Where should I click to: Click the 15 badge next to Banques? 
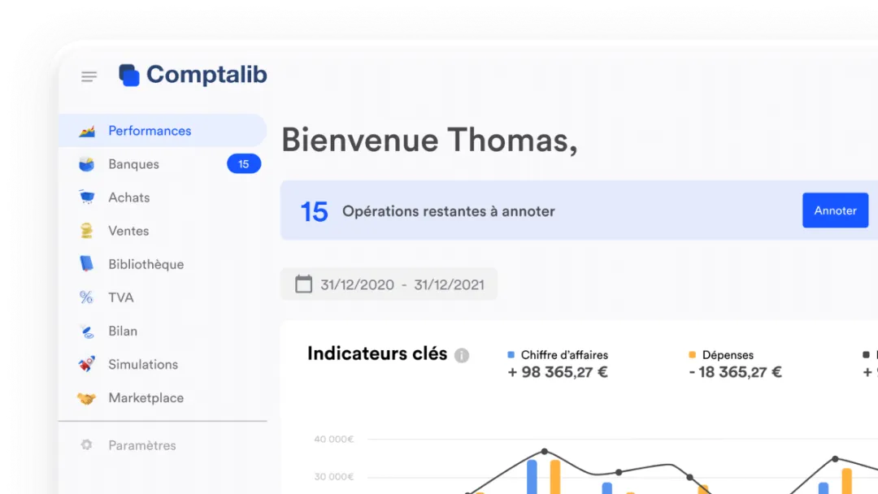coord(244,164)
